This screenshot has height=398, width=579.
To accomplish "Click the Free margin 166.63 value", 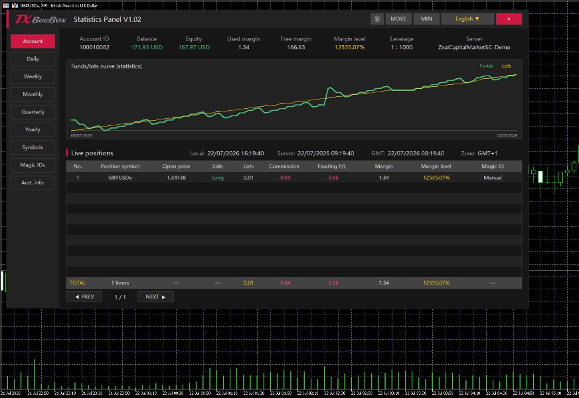I will [295, 47].
